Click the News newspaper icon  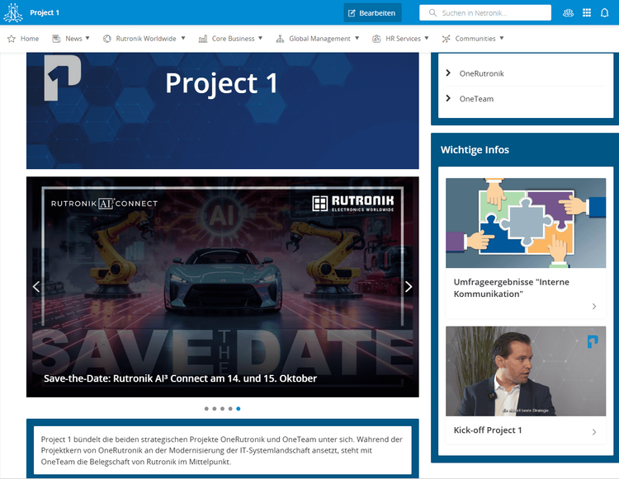[56, 39]
